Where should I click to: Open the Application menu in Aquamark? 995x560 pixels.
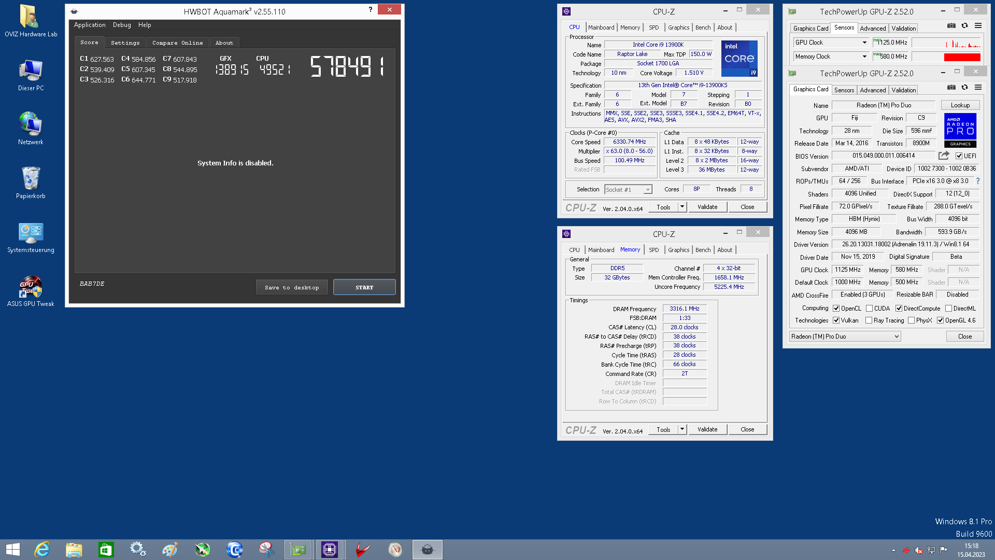click(x=90, y=25)
